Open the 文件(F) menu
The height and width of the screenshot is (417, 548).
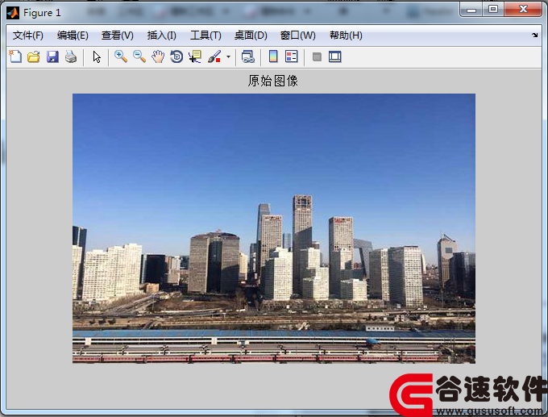click(x=28, y=35)
